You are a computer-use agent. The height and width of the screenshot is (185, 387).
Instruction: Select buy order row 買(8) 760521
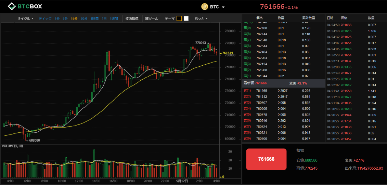point(284,132)
